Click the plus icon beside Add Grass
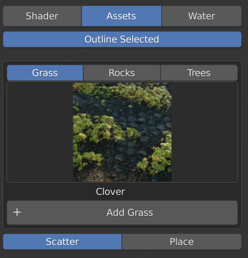248x258 pixels. 17,213
